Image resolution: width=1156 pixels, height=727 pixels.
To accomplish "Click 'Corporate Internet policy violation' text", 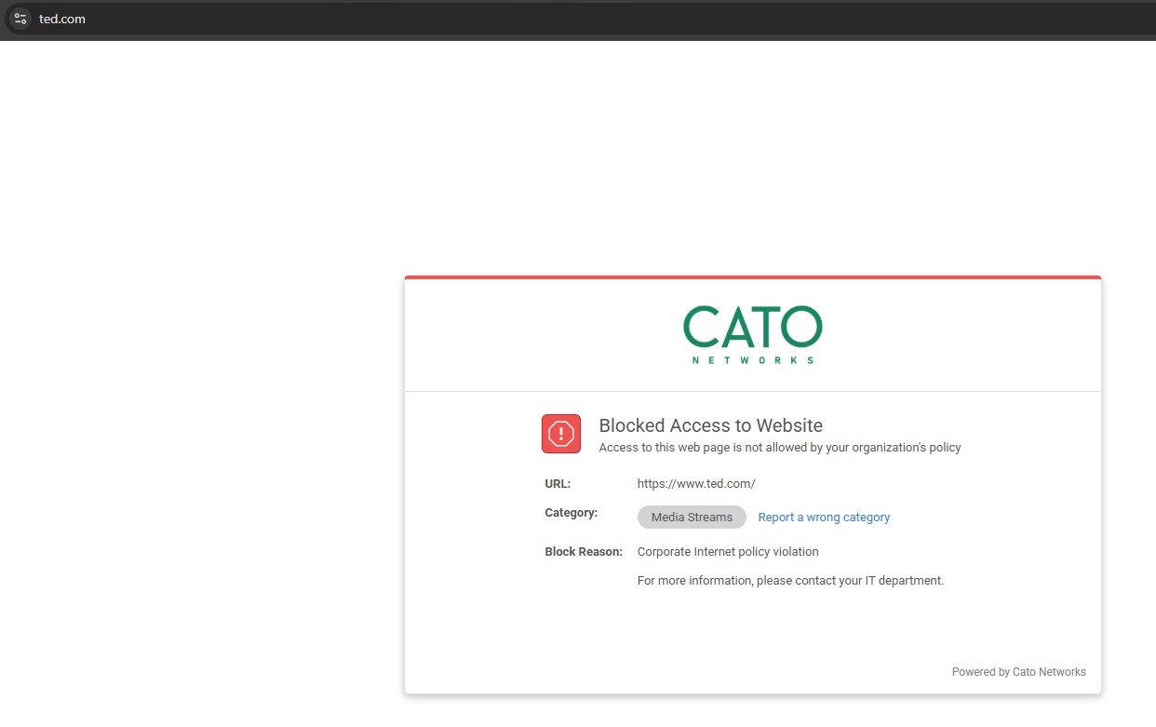I will point(727,552).
